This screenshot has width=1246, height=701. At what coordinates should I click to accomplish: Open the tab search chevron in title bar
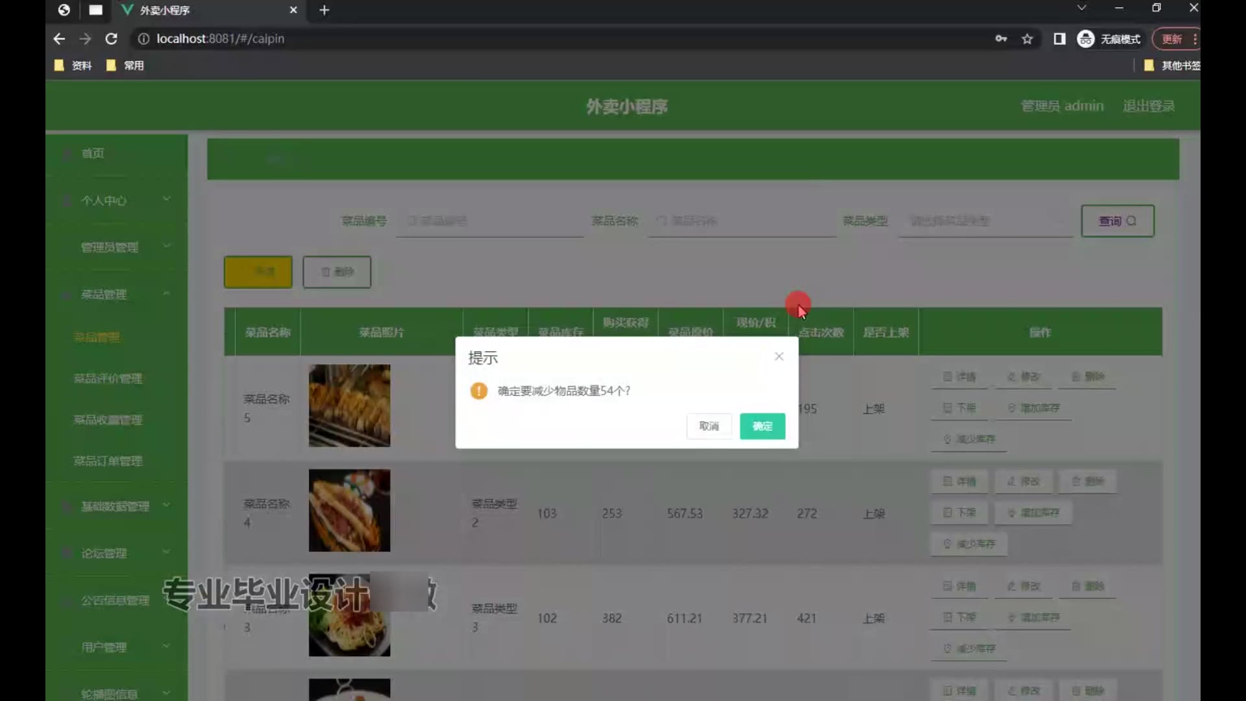click(x=1081, y=8)
